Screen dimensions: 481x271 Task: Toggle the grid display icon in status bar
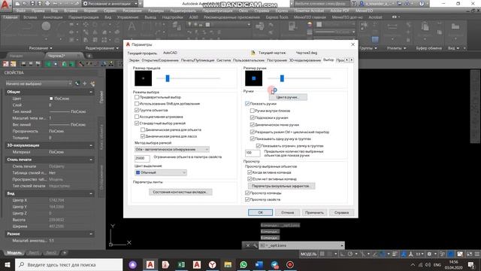pos(322,254)
